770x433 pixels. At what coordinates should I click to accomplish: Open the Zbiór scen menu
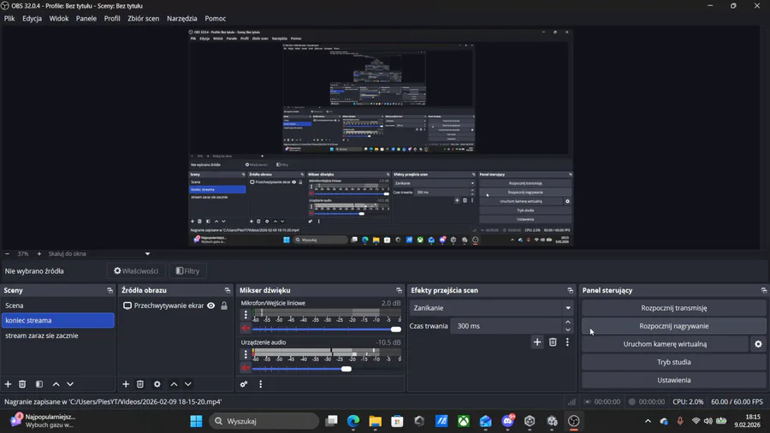click(144, 18)
